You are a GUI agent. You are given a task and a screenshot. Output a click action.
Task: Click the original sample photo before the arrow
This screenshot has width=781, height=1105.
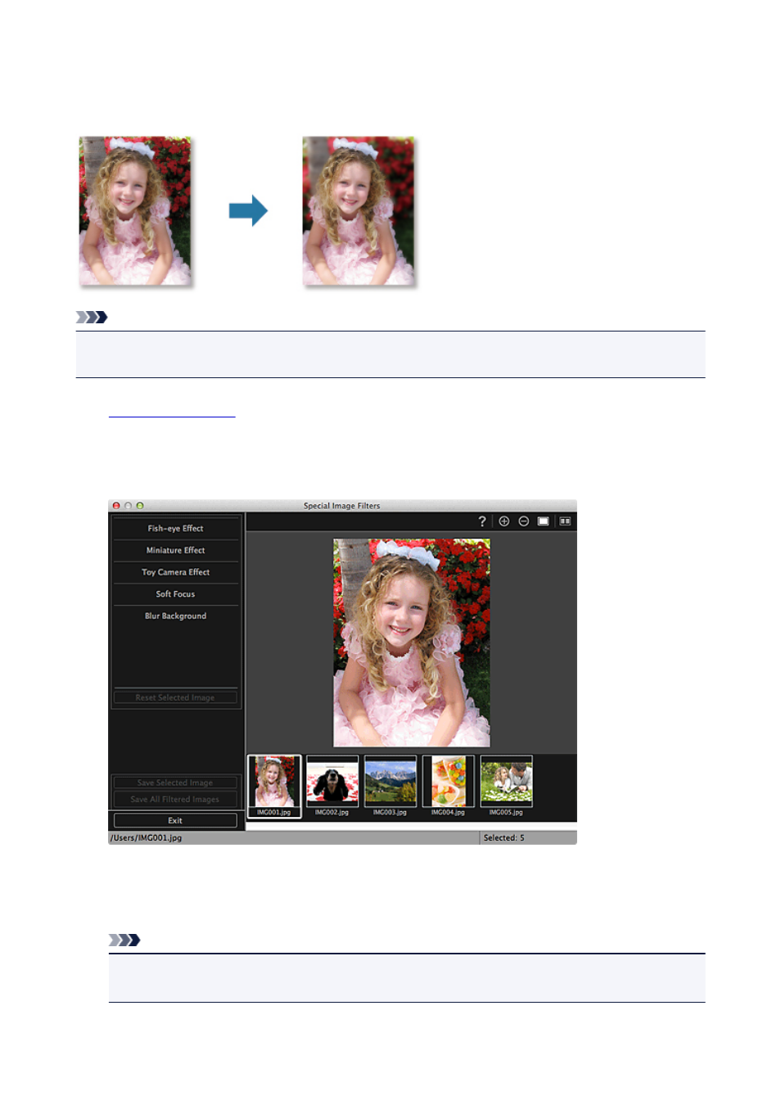click(x=135, y=211)
